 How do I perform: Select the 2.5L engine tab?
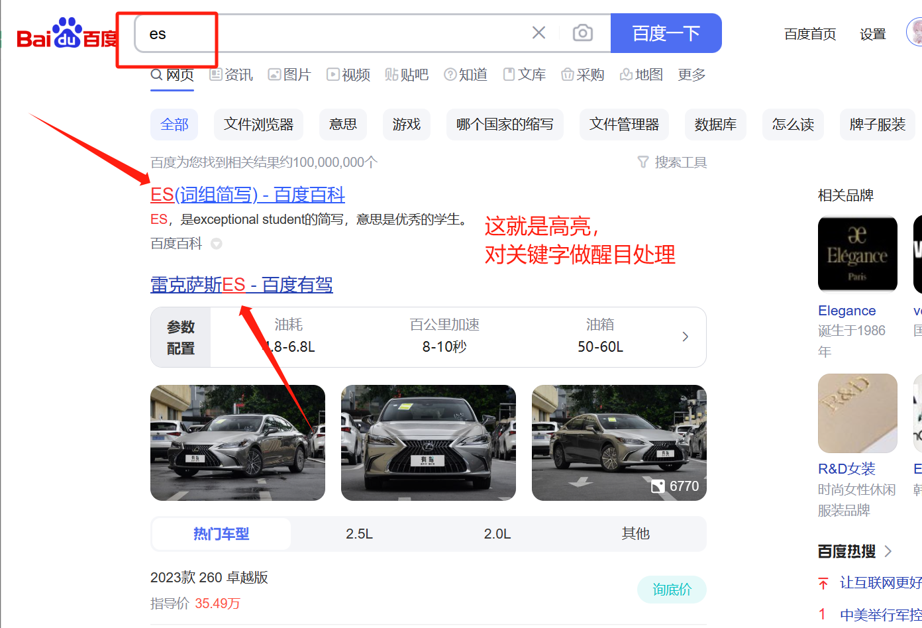360,534
